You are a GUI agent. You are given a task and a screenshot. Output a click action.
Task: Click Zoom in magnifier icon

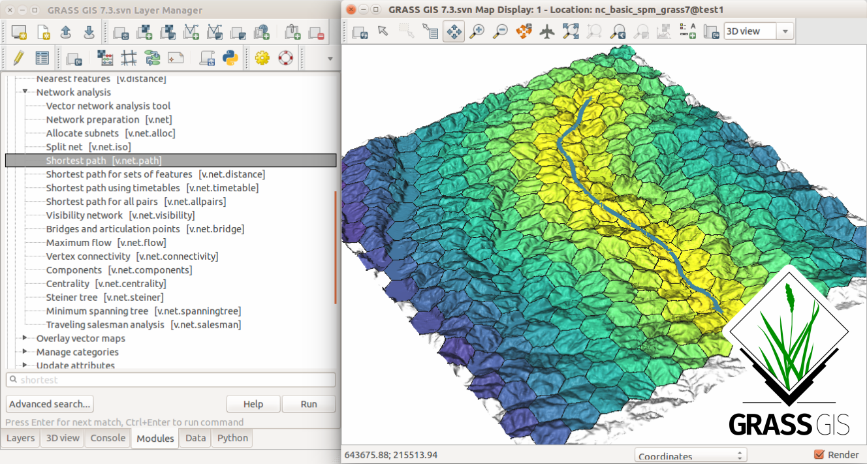477,31
